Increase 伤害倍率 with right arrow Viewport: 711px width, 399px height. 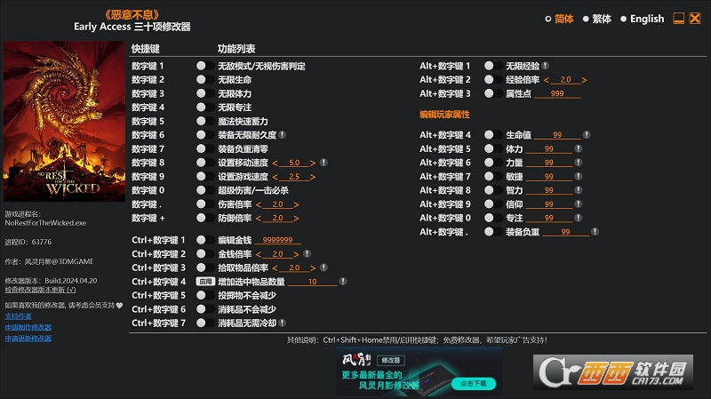click(x=296, y=205)
